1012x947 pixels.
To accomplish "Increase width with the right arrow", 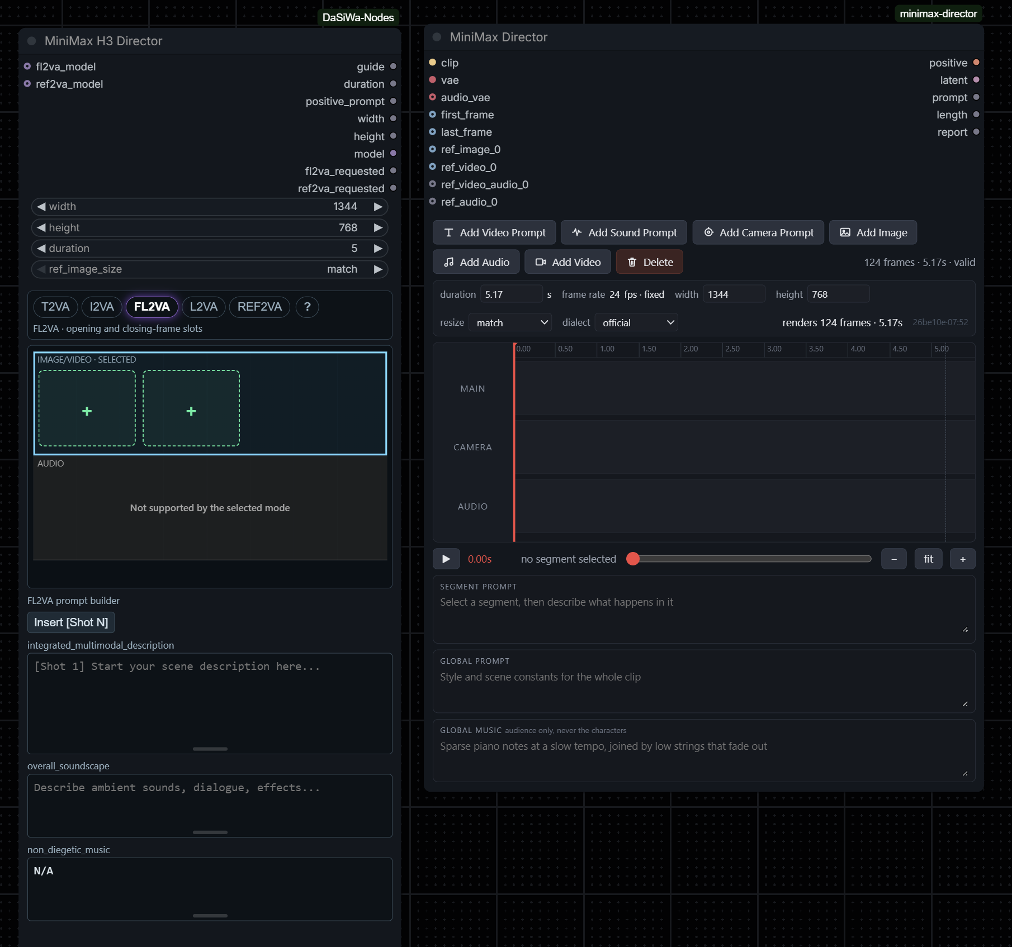I will coord(378,207).
